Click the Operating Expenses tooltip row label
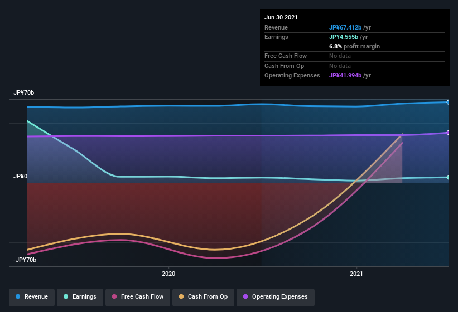The width and height of the screenshot is (458, 312). tap(292, 76)
